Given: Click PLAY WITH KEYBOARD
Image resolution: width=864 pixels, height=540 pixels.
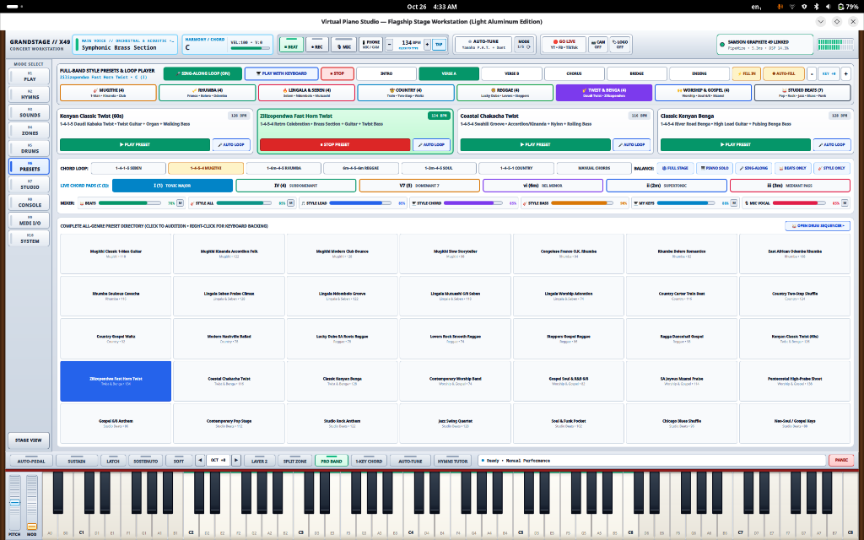Looking at the screenshot, I should pyautogui.click(x=282, y=73).
